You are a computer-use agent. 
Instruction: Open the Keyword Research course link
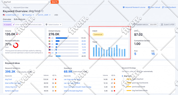tap(134, 7)
